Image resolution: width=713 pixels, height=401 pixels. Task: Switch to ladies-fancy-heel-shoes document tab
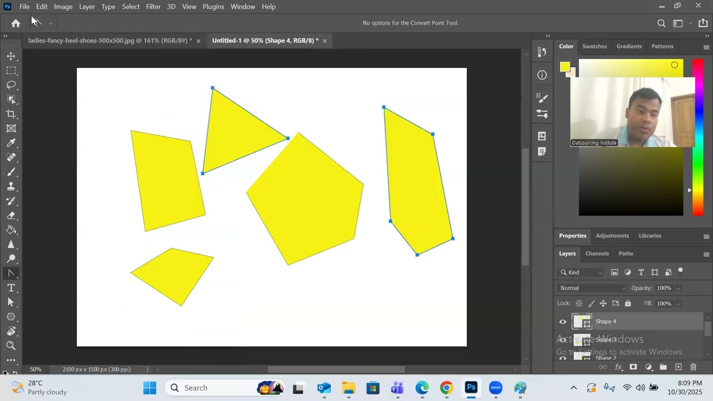[110, 40]
